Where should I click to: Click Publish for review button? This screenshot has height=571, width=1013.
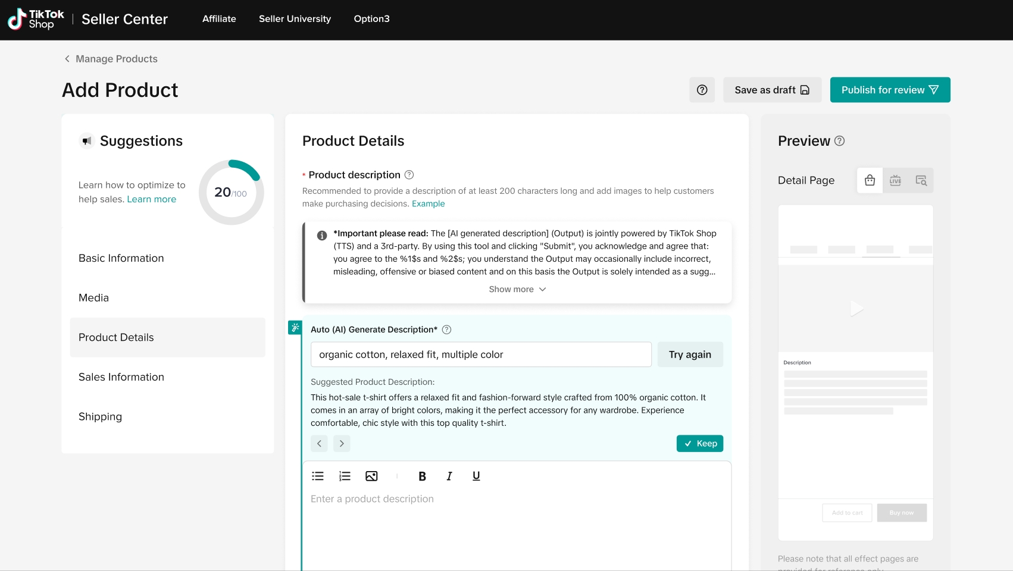[890, 90]
